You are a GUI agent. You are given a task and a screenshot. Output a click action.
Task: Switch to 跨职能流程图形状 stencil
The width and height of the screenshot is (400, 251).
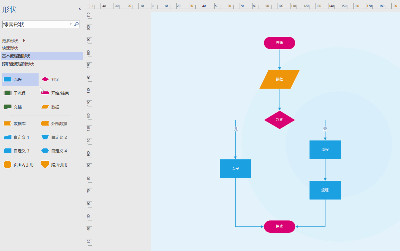18,64
